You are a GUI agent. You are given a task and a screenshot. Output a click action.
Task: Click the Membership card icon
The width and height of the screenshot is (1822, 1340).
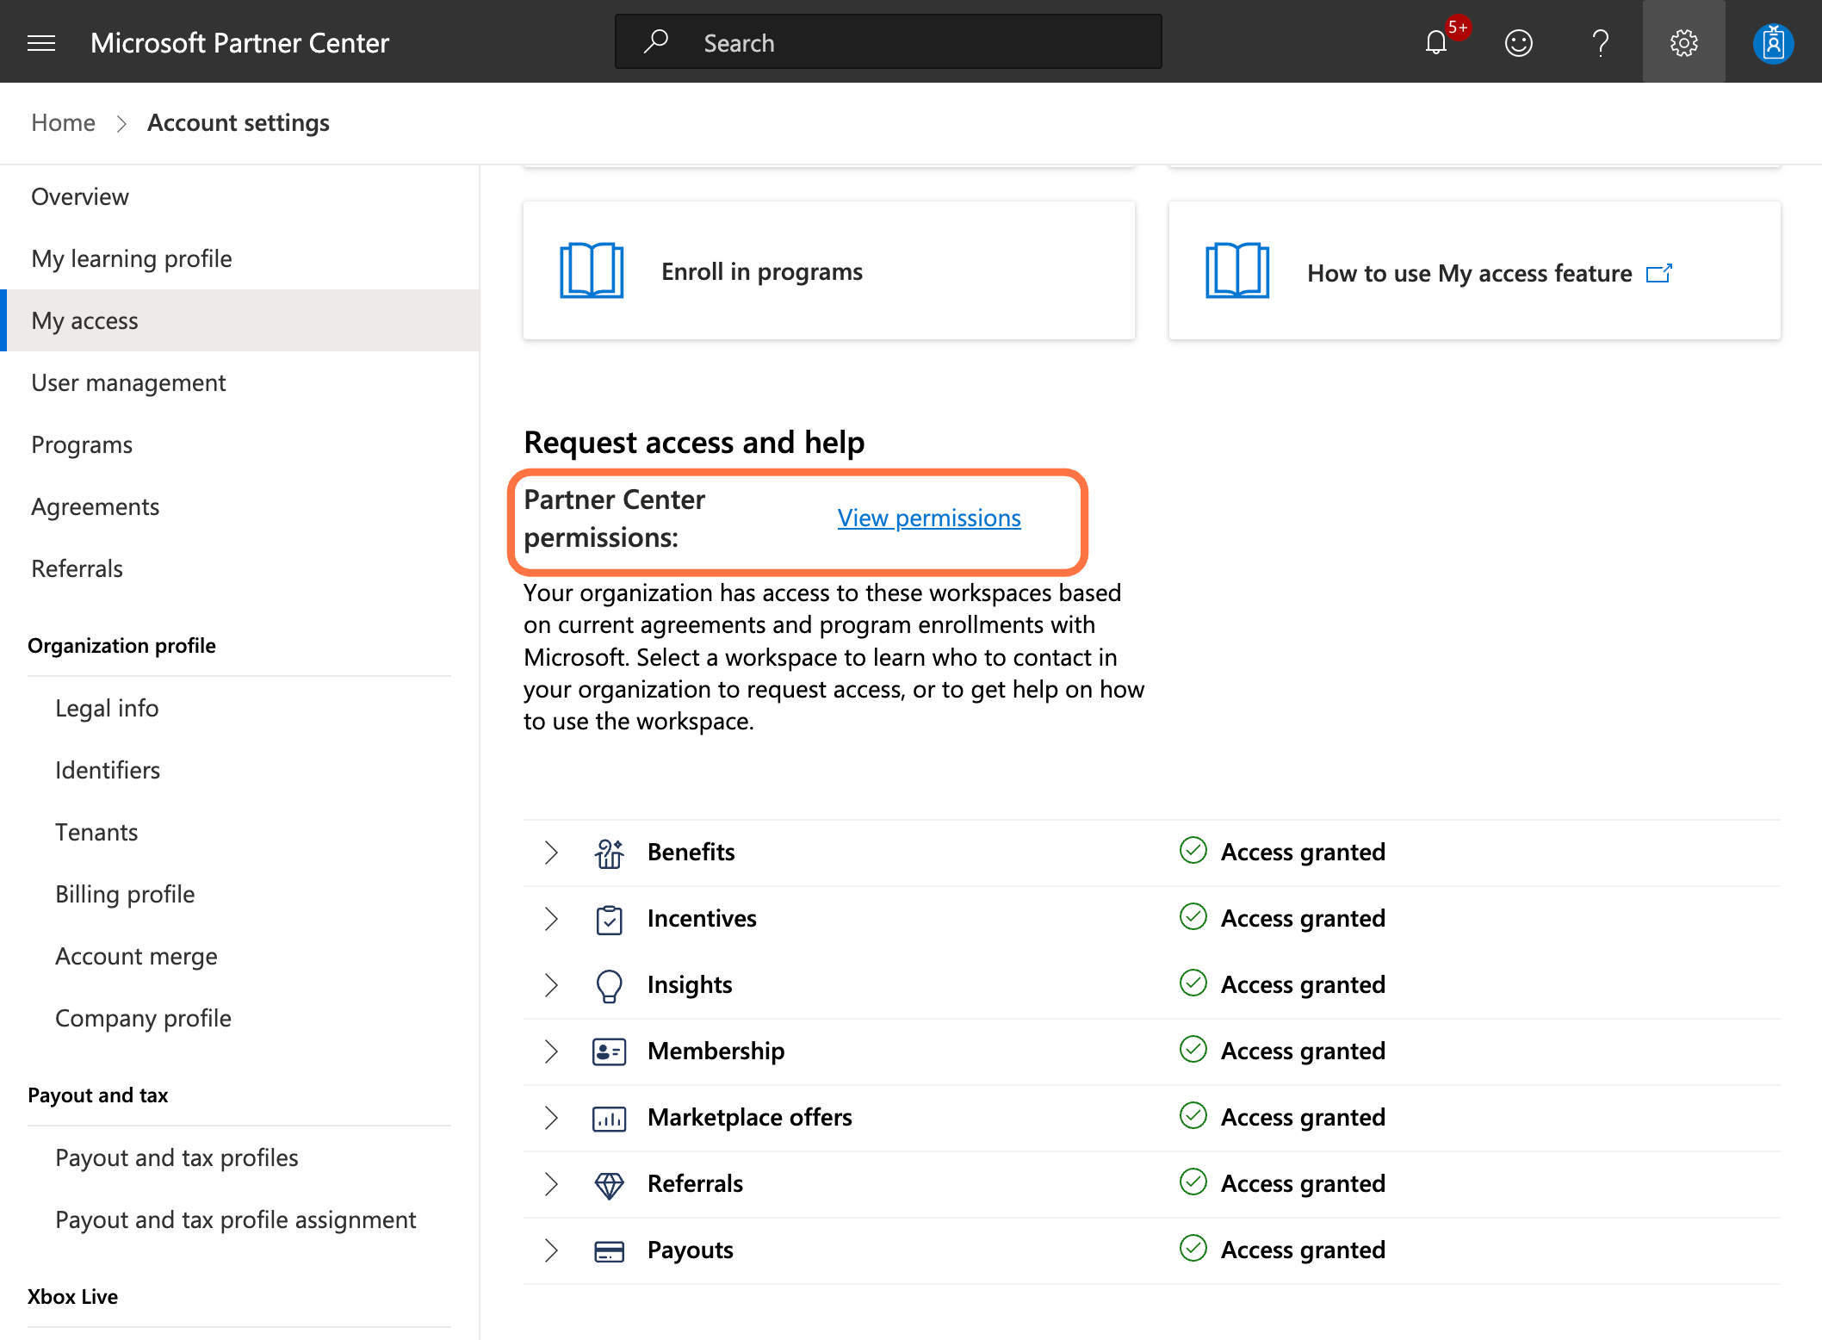tap(609, 1052)
